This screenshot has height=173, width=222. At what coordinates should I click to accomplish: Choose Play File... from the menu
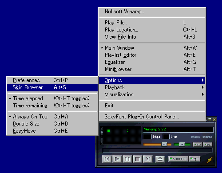click(152, 23)
